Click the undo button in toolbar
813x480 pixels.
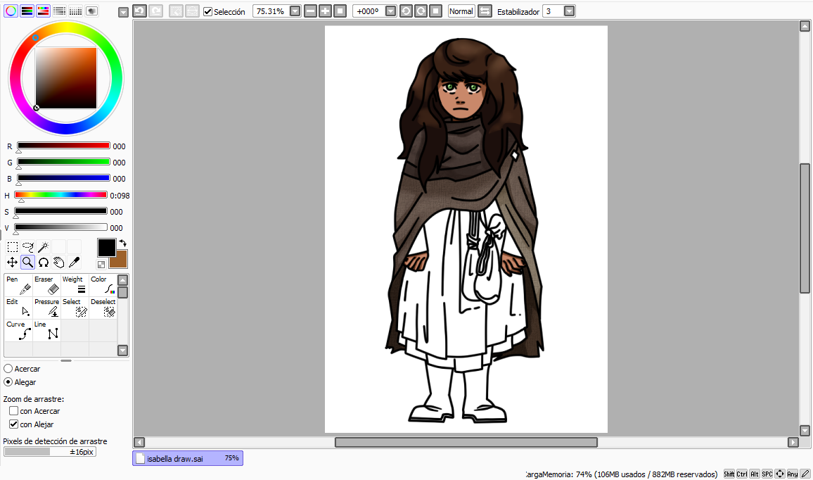(x=139, y=11)
